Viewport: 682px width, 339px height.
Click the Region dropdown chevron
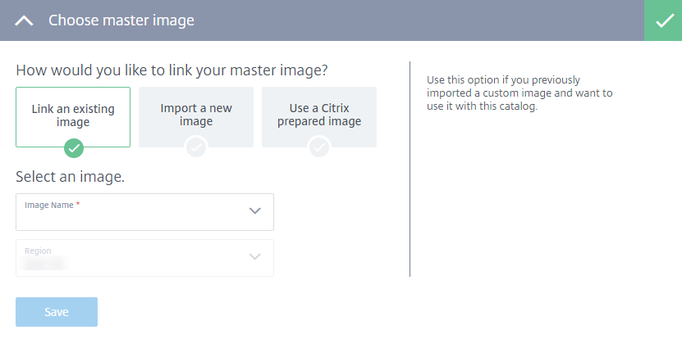[x=254, y=257]
